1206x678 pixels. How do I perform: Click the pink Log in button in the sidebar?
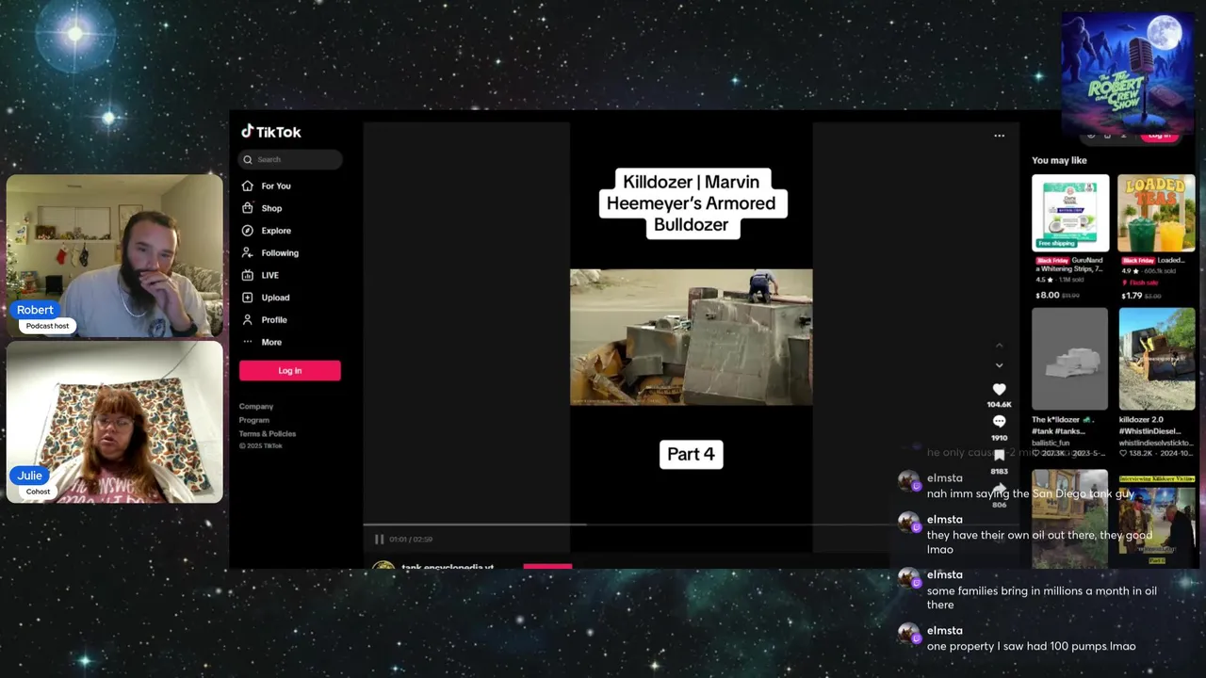coord(290,370)
